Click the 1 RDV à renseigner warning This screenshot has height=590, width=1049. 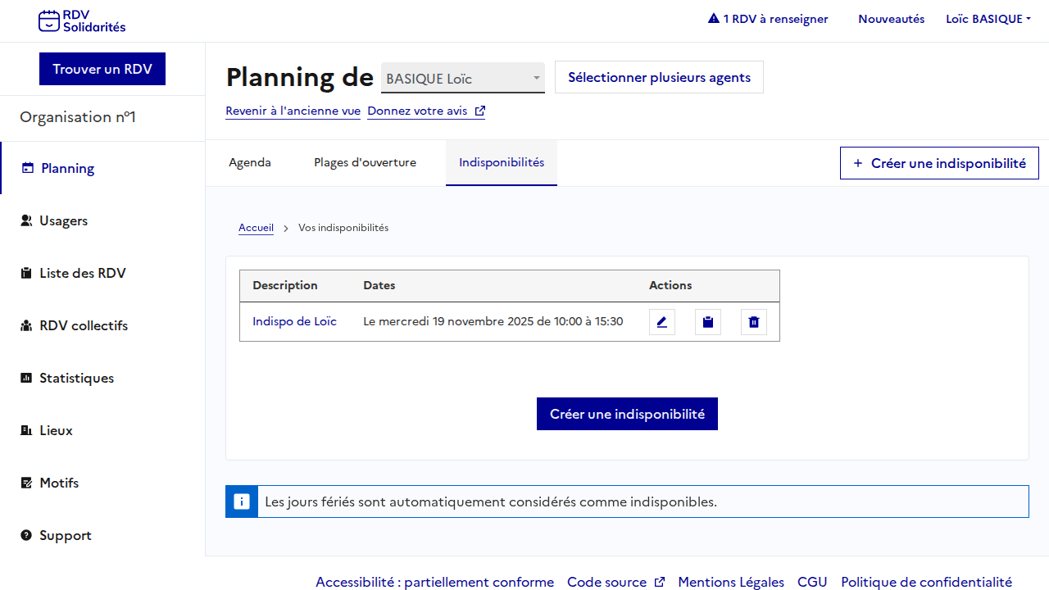pos(768,19)
